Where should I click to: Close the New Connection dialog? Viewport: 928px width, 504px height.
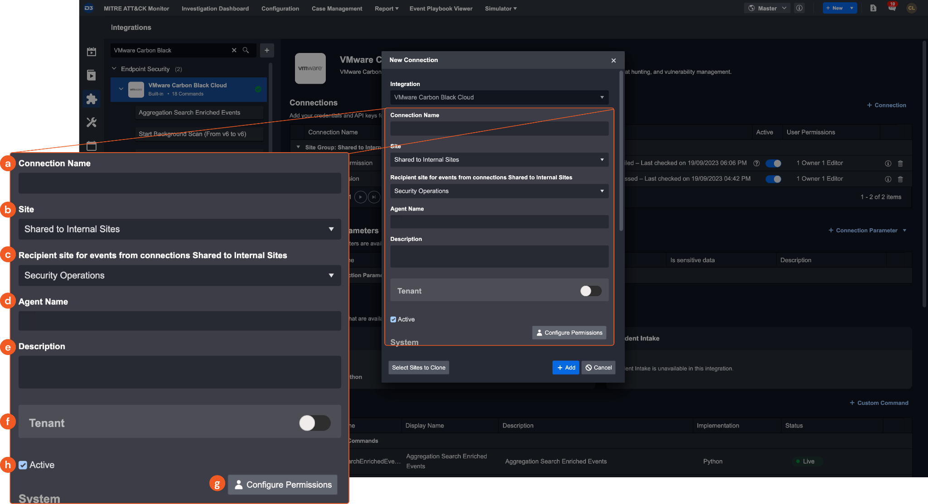coord(614,60)
